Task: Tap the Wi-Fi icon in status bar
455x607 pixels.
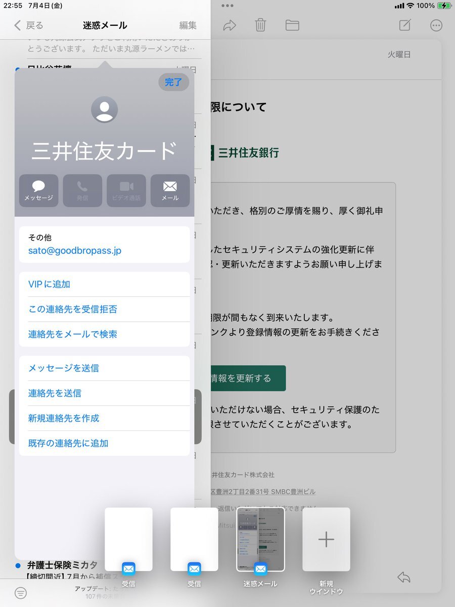Action: pyautogui.click(x=410, y=6)
